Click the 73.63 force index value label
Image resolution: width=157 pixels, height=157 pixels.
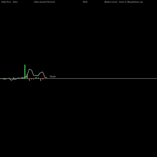tap(52, 77)
